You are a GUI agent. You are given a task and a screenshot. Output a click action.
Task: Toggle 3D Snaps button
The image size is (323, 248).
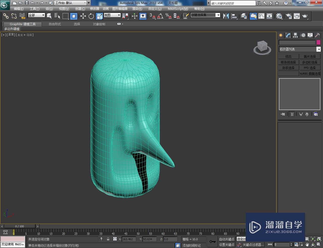[152, 16]
